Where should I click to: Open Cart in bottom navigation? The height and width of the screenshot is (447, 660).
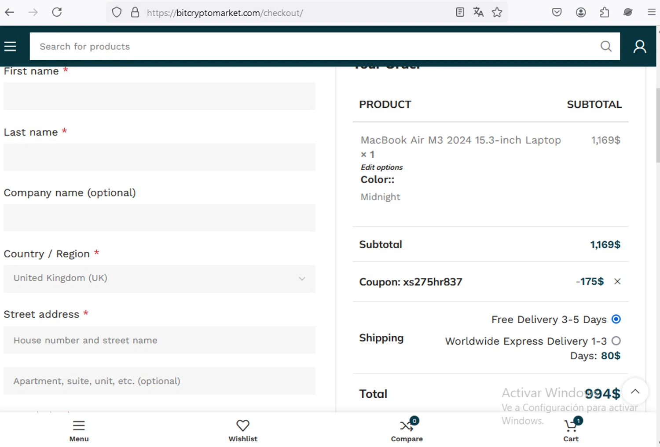point(571,431)
